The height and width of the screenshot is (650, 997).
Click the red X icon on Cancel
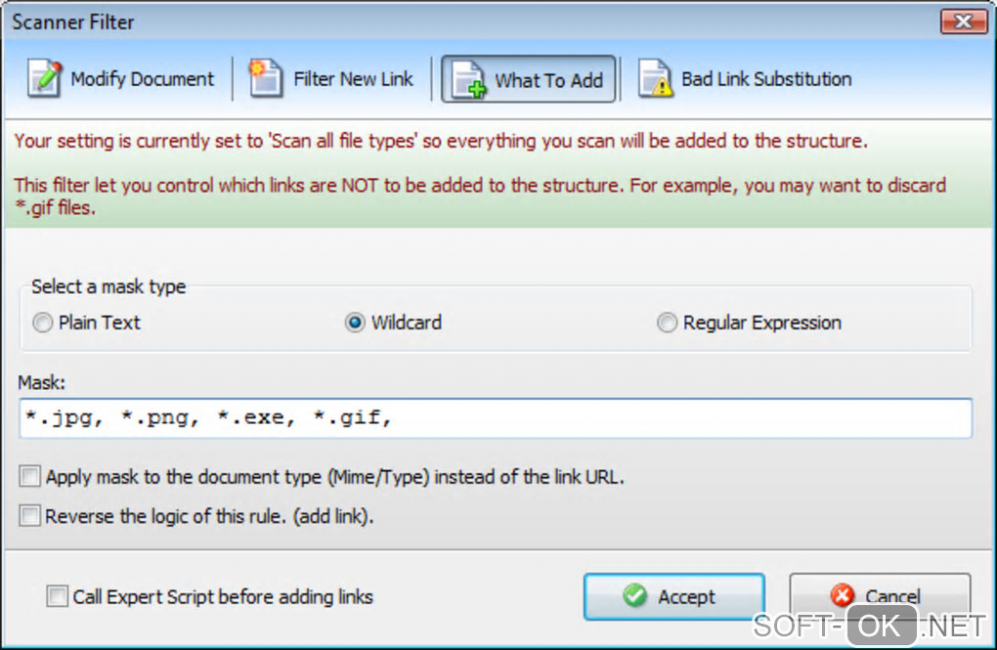tap(841, 596)
